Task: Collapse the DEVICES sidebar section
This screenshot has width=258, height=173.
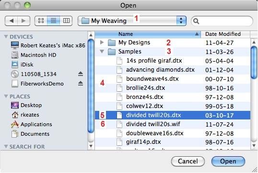Action: point(6,37)
